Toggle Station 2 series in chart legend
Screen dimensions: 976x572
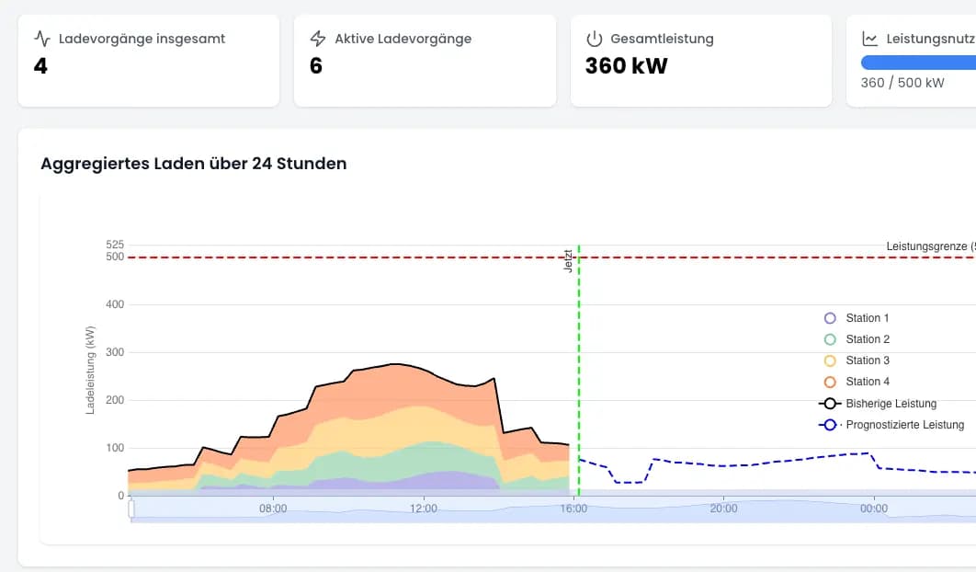tap(857, 339)
